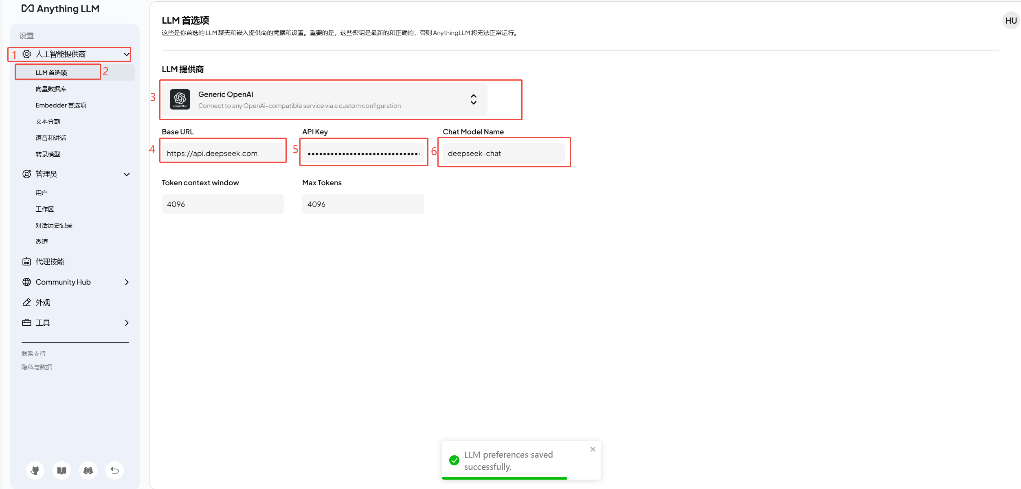Close the LLM preferences saved notification
1021x489 pixels.
[x=593, y=449]
